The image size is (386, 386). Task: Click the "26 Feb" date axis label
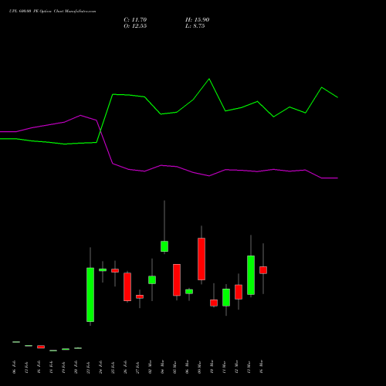tap(125, 367)
